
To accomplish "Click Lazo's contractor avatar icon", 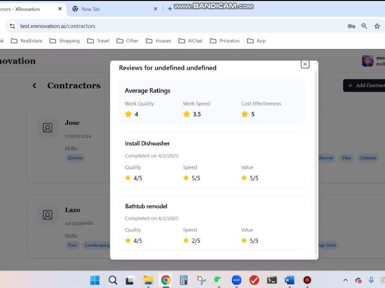I will (48, 215).
